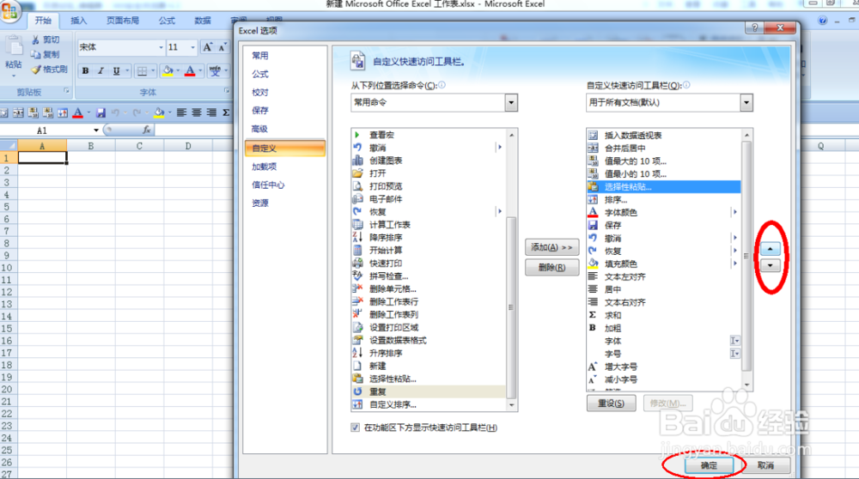Open the 开始 ribbon tab
Viewport: 859px width, 479px height.
43,21
